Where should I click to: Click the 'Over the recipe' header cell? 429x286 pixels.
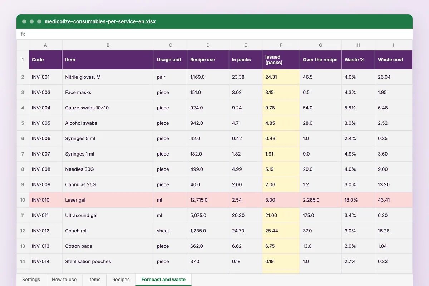pyautogui.click(x=321, y=60)
